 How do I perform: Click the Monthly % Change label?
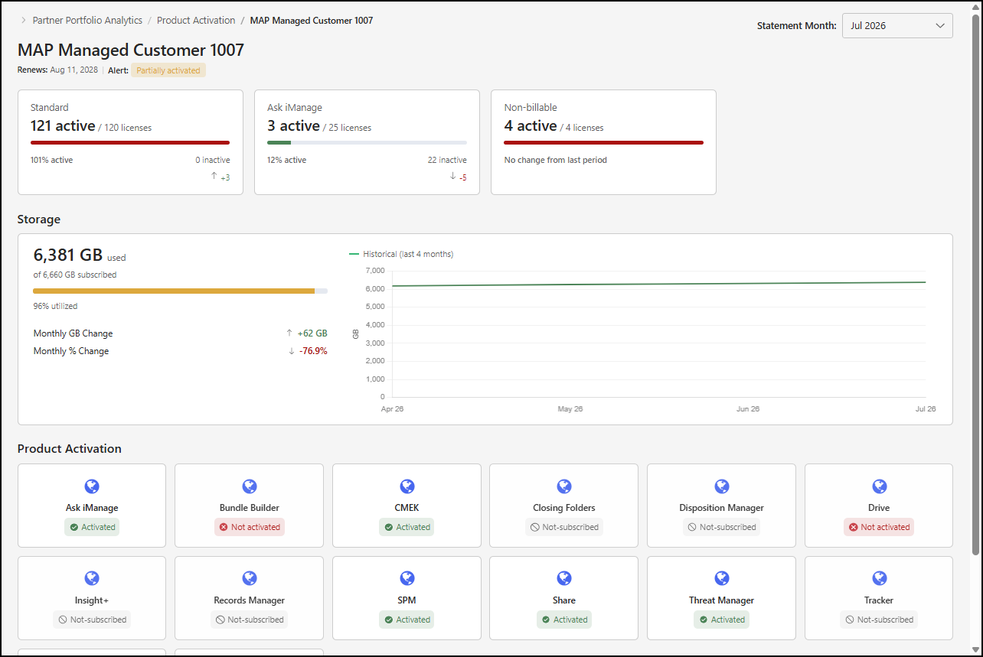tap(71, 351)
